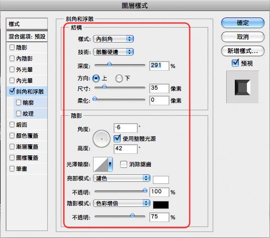Click the 確定 button
The width and height of the screenshot is (270, 238).
243,23
